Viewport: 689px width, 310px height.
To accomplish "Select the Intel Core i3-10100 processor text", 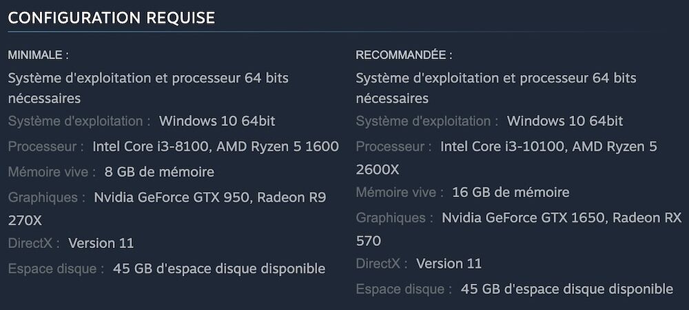I will (506, 147).
